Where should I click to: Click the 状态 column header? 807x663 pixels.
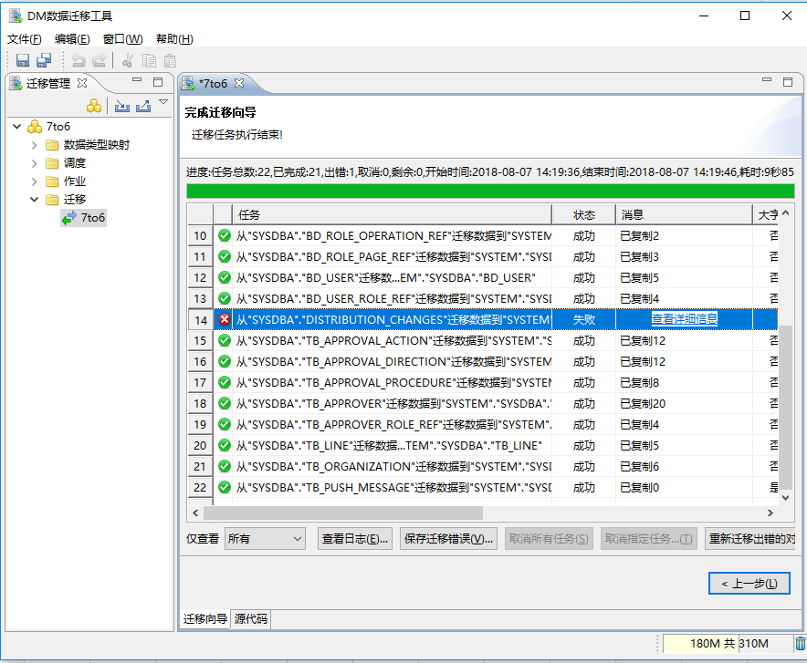coord(583,215)
